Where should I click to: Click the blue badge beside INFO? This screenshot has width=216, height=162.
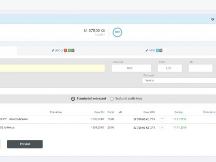click(x=157, y=50)
